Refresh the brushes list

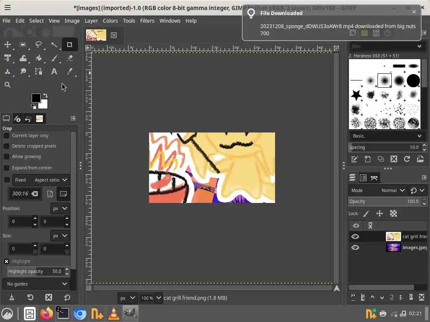click(407, 159)
